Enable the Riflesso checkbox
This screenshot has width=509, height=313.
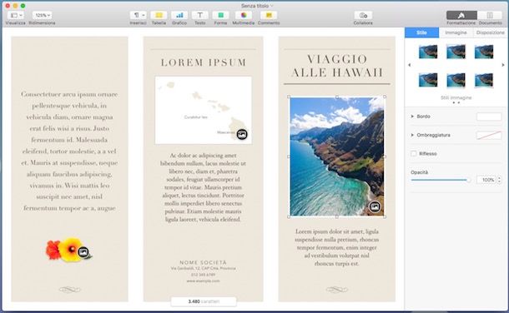point(414,154)
